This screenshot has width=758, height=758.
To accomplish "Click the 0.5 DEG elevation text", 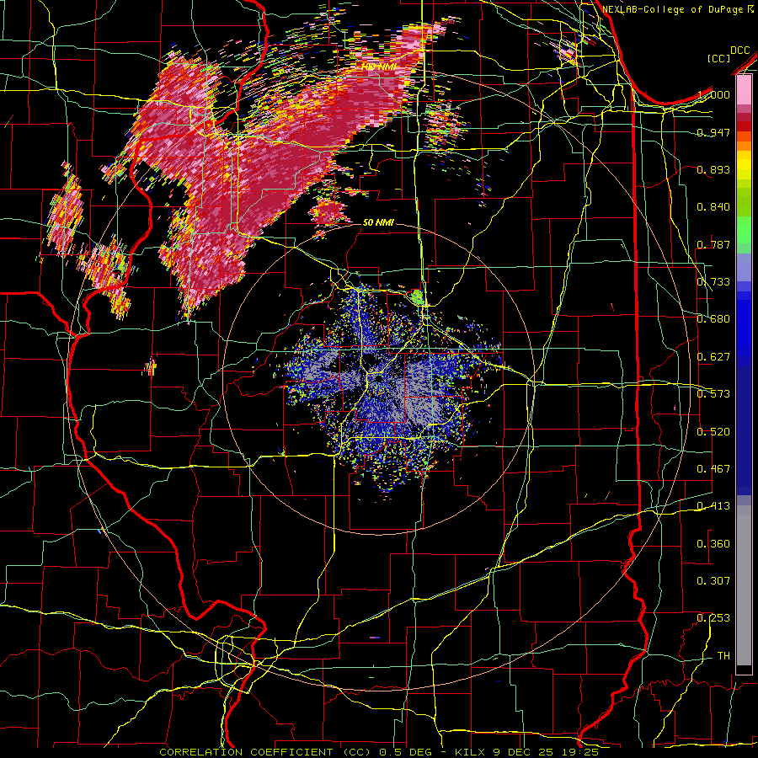I will click(404, 752).
